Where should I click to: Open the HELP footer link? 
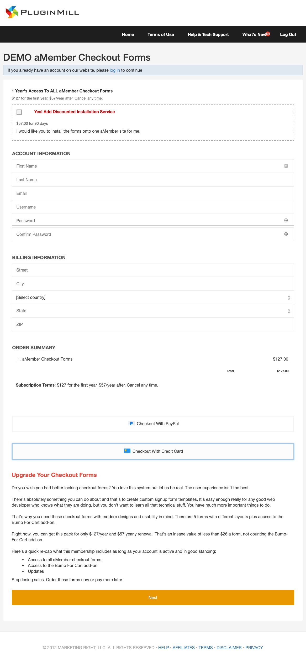[163, 648]
